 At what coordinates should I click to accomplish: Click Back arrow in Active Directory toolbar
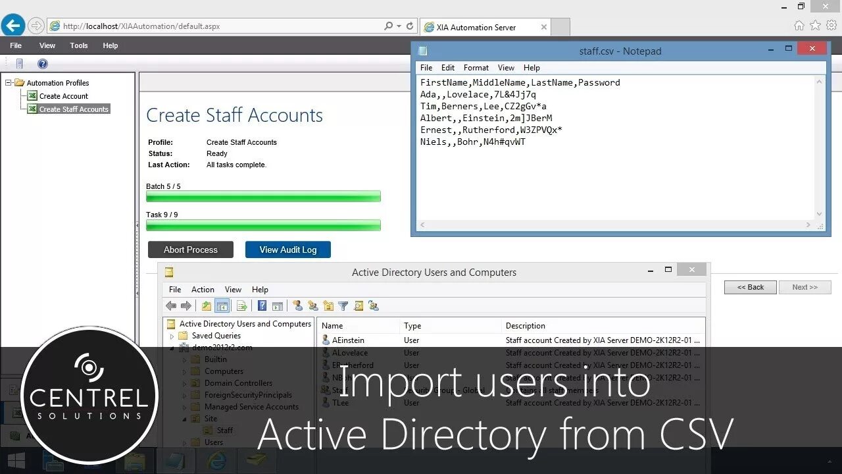coord(171,305)
